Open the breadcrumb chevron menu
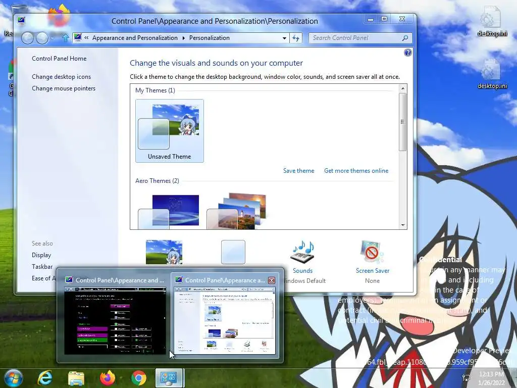This screenshot has width=517, height=388. (x=86, y=38)
